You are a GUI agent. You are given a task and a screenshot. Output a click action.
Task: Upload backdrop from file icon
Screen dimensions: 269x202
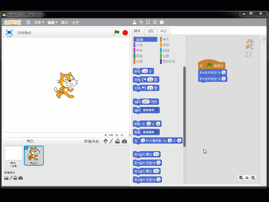pyautogui.click(x=15, y=178)
